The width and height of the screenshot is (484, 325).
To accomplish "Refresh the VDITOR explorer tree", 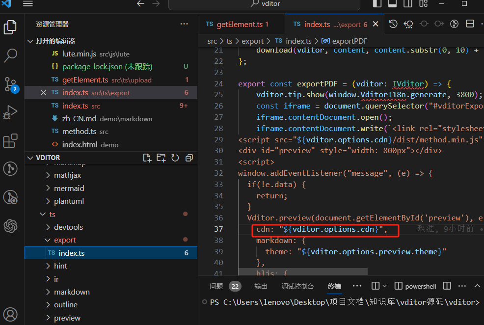I will (175, 158).
